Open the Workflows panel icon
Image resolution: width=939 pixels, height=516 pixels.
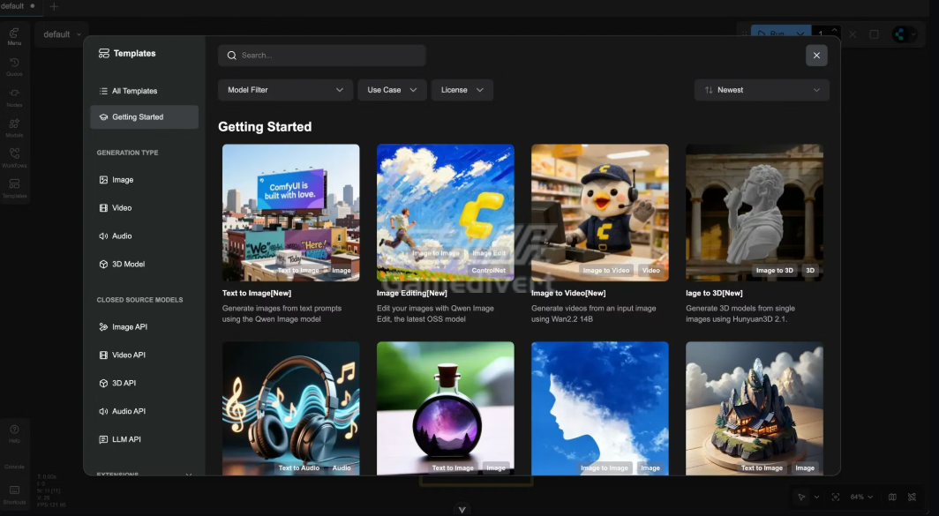coord(14,158)
